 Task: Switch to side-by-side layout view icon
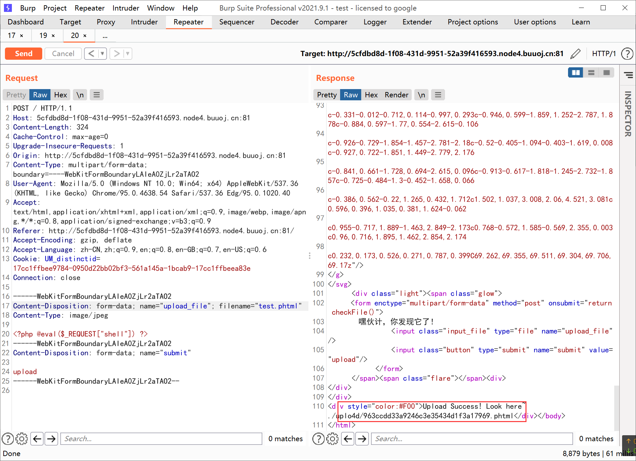pos(576,73)
